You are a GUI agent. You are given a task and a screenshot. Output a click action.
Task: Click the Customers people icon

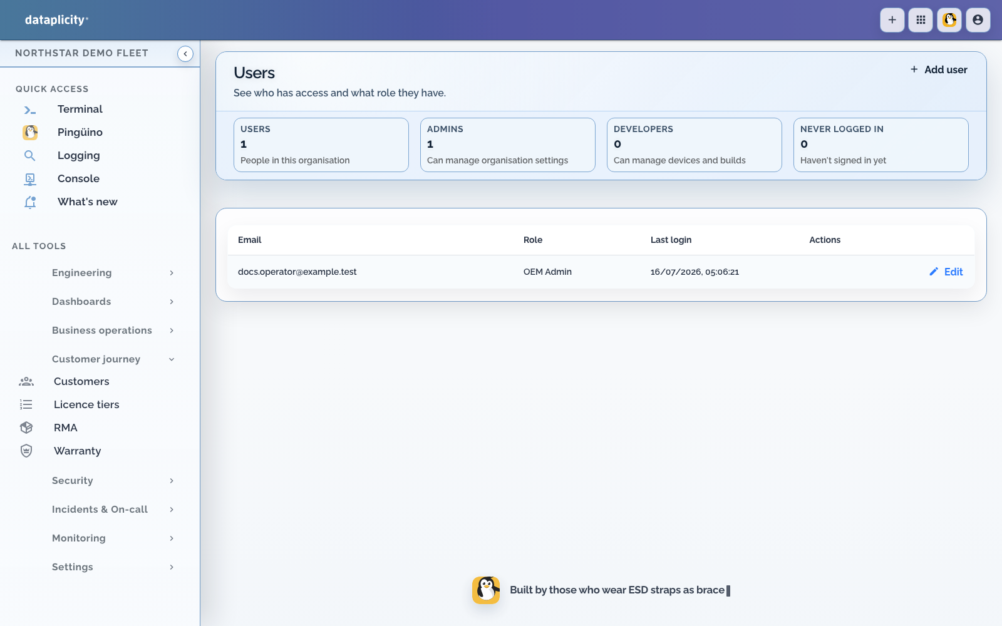[x=26, y=381]
